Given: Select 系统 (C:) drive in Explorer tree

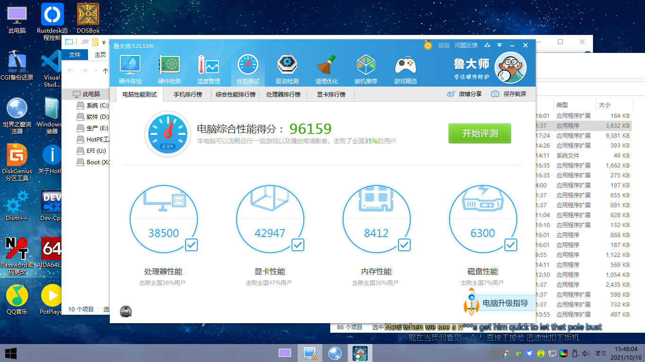Looking at the screenshot, I should (x=97, y=106).
